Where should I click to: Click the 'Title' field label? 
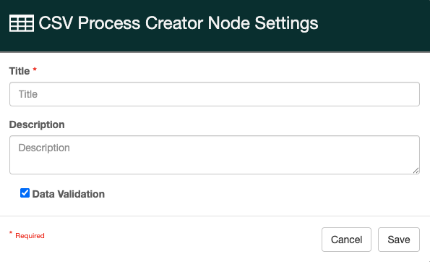20,71
